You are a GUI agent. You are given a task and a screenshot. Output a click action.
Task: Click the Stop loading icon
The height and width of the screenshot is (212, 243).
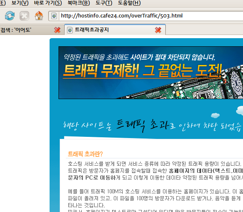(x=24, y=16)
